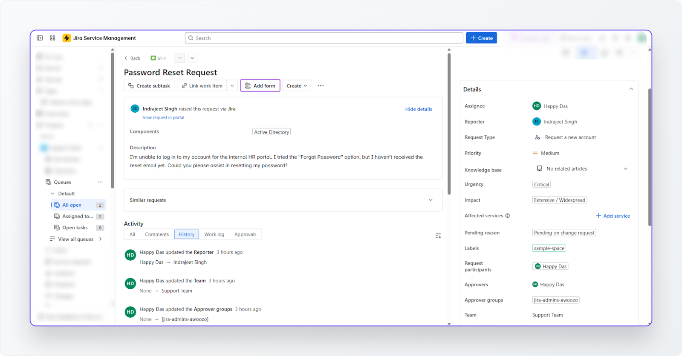
Task: Click Add form button
Action: click(260, 85)
